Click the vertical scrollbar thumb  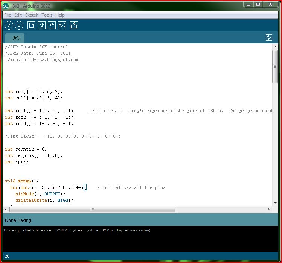(275, 67)
